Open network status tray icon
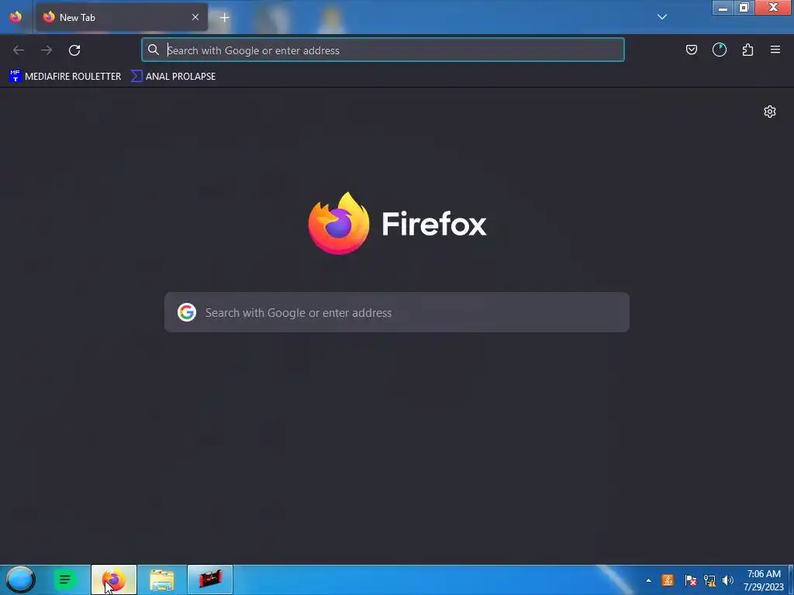Screen dimensions: 794x595 click(x=709, y=580)
